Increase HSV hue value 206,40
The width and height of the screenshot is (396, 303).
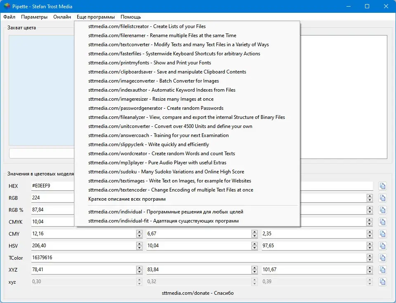tap(139, 244)
